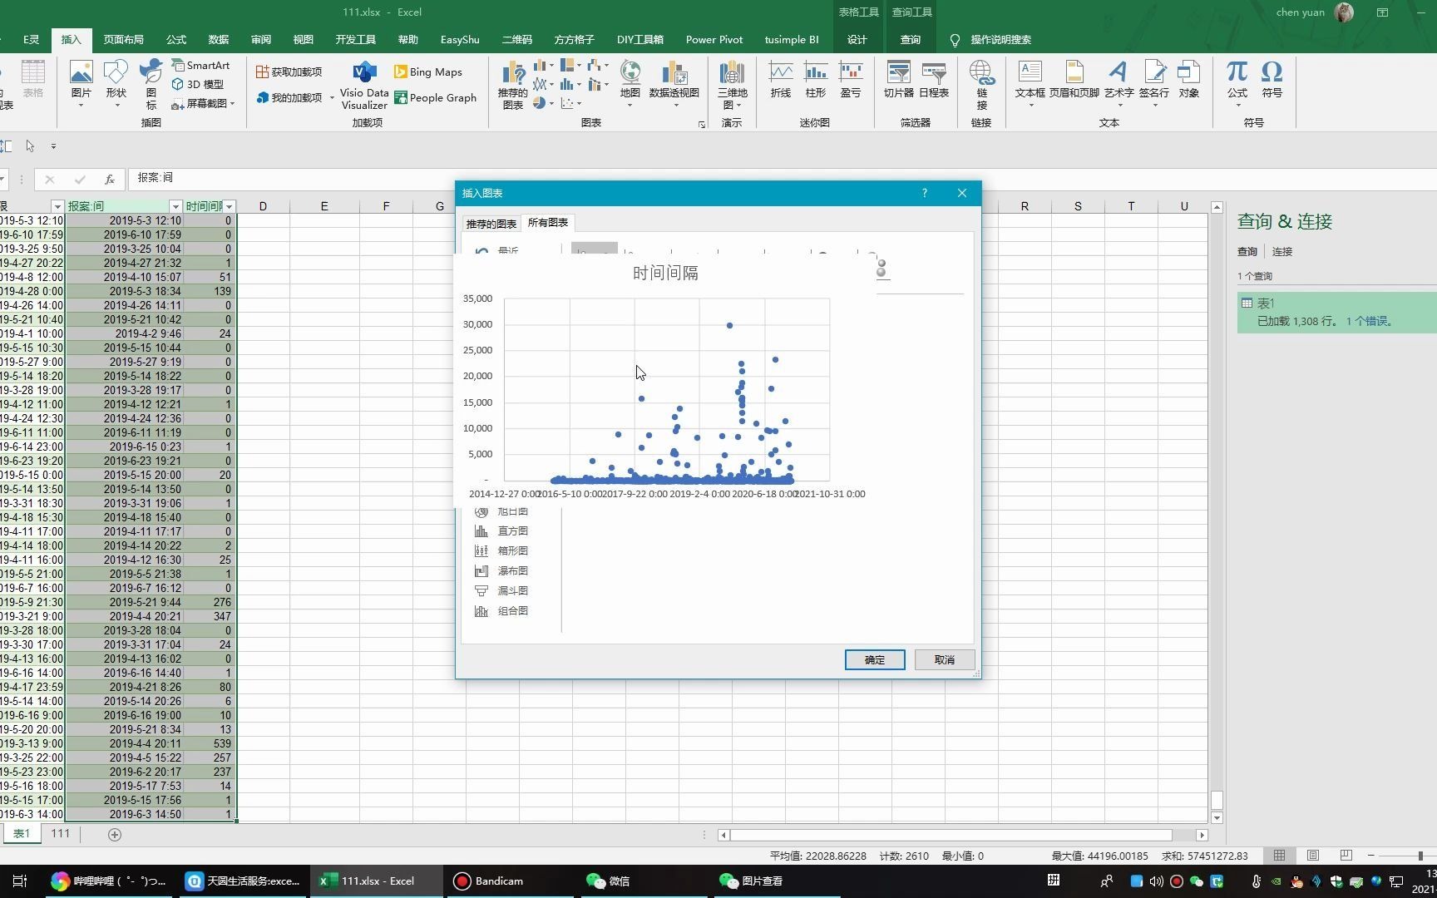Click the zoom slider handle
This screenshot has height=898, width=1437.
click(x=1420, y=856)
